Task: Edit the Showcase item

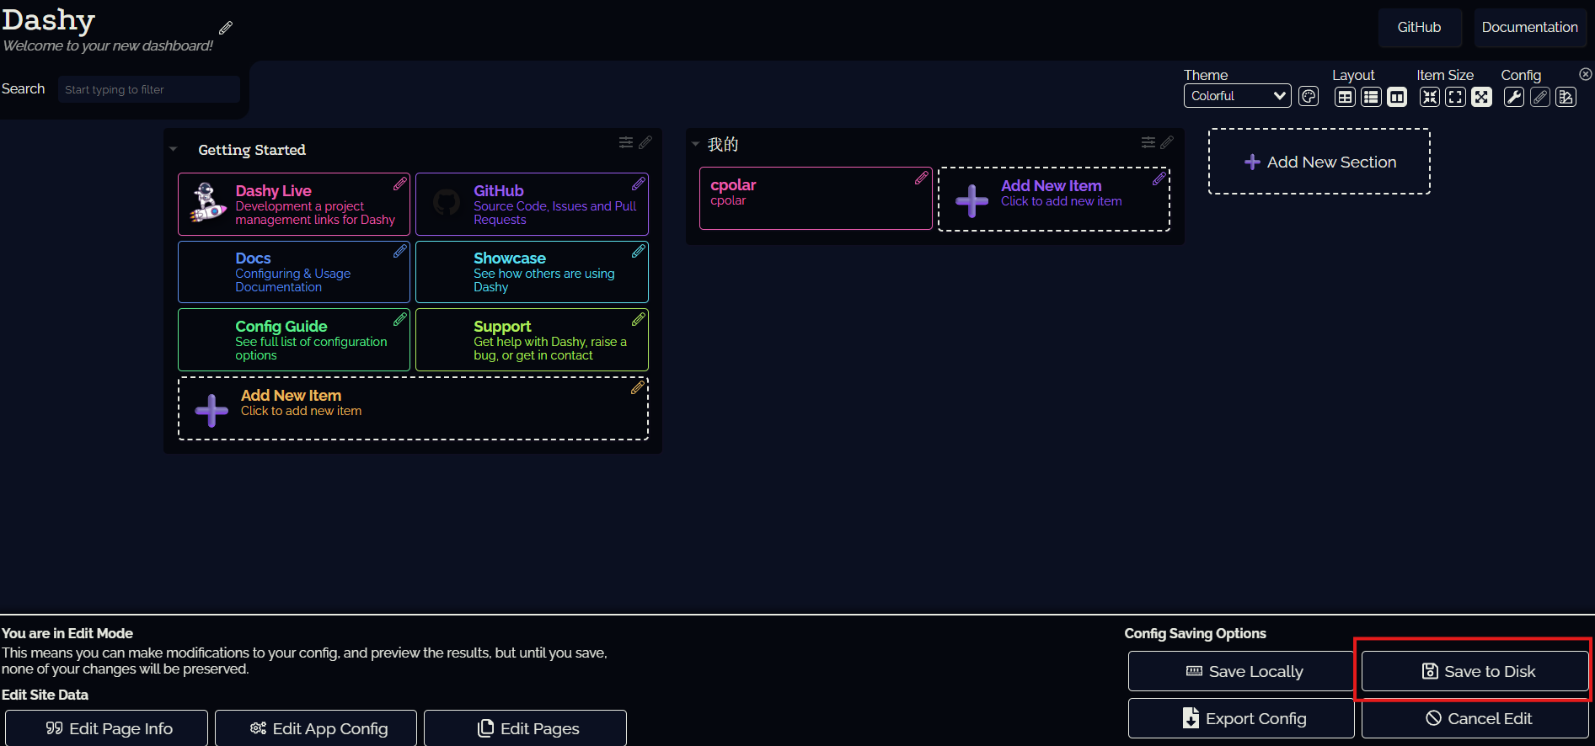Action: 639,251
